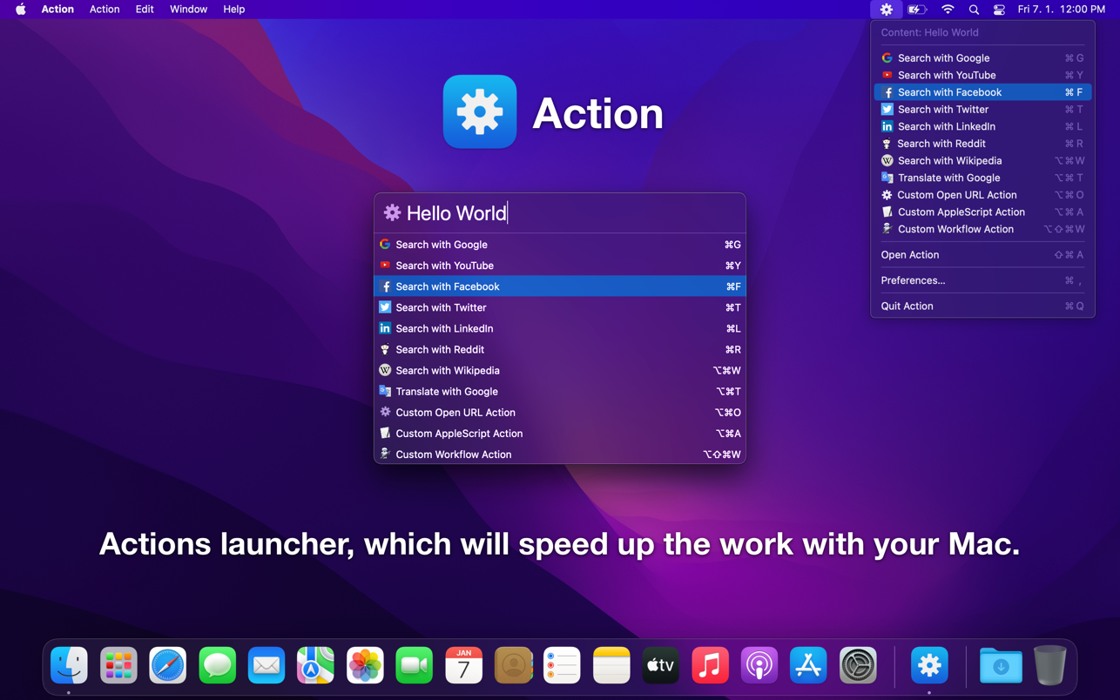Choose Custom Workflow Action in dropdown menu
This screenshot has width=1120, height=700.
pyautogui.click(x=982, y=229)
